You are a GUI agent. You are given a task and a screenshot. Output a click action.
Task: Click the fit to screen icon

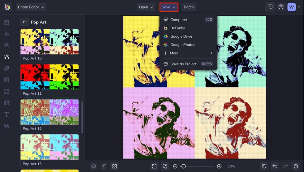pos(154,166)
